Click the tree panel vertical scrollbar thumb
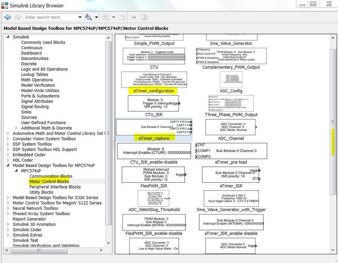338x263 pixels. pyautogui.click(x=108, y=133)
